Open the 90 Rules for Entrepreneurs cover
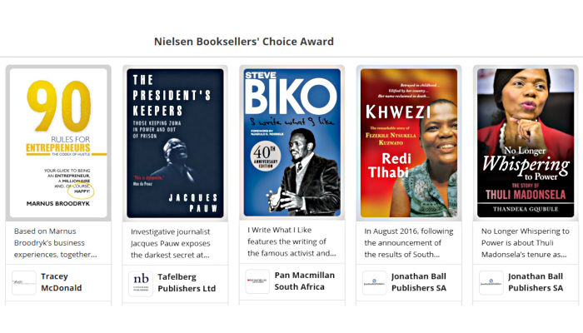Screen dimensions: 583x333 58,142
